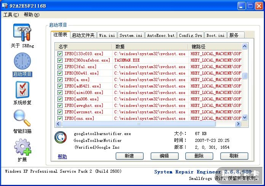
Task: Click the 新建 button
Action: pyautogui.click(x=129, y=156)
